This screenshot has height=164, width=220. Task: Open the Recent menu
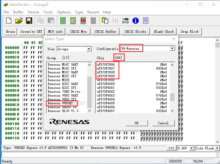93,12
